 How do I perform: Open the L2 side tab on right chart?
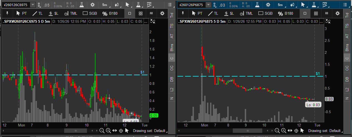point(347,89)
